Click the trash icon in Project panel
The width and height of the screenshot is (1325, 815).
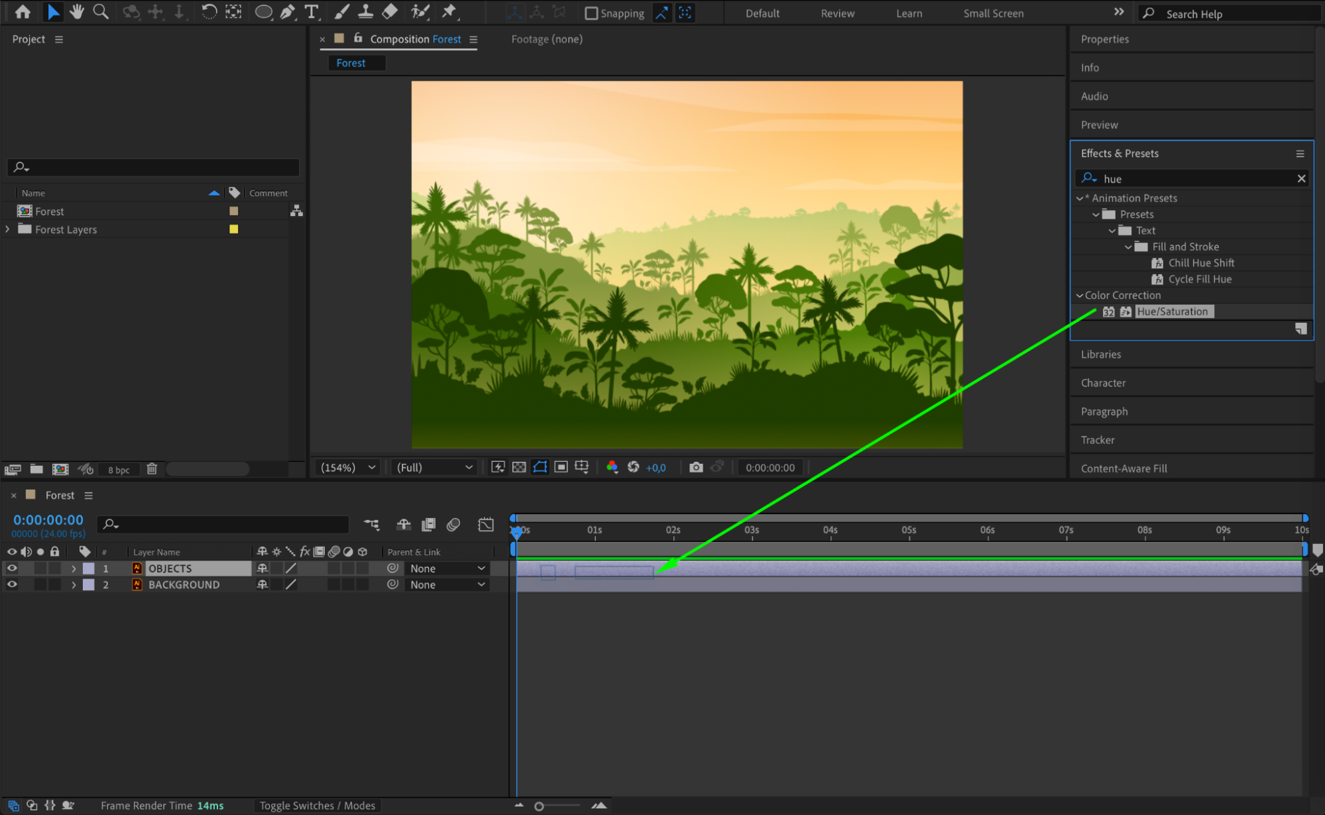coord(152,469)
